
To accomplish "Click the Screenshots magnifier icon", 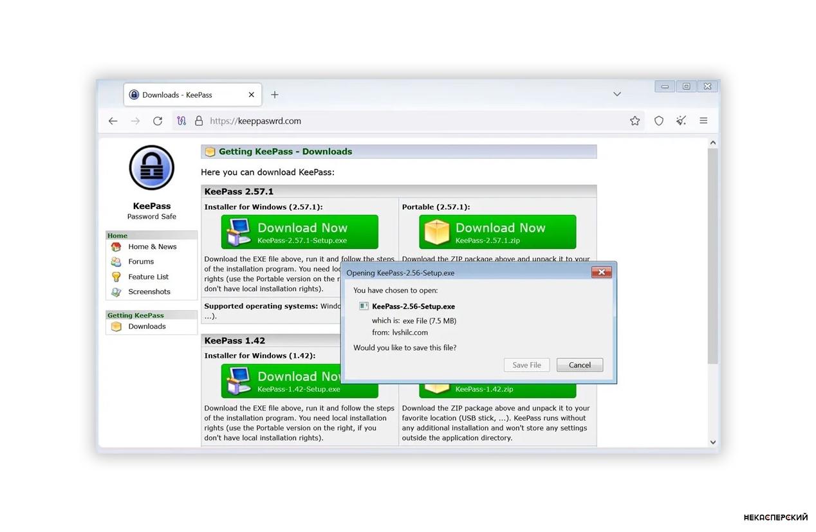I will click(116, 292).
